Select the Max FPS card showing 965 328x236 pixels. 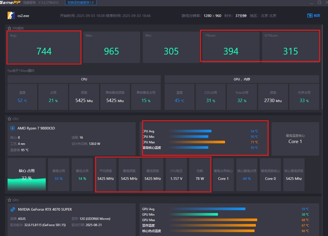[112, 47]
